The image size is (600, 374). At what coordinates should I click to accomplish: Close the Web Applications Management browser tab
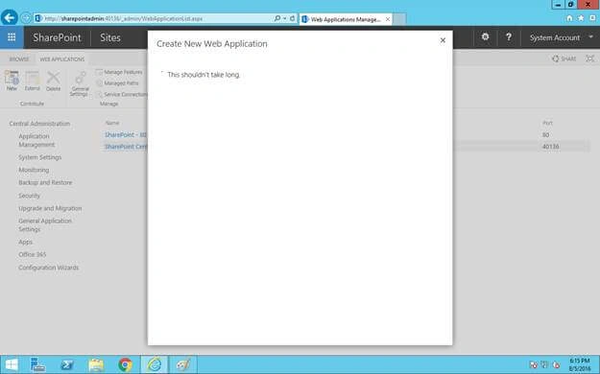point(388,19)
